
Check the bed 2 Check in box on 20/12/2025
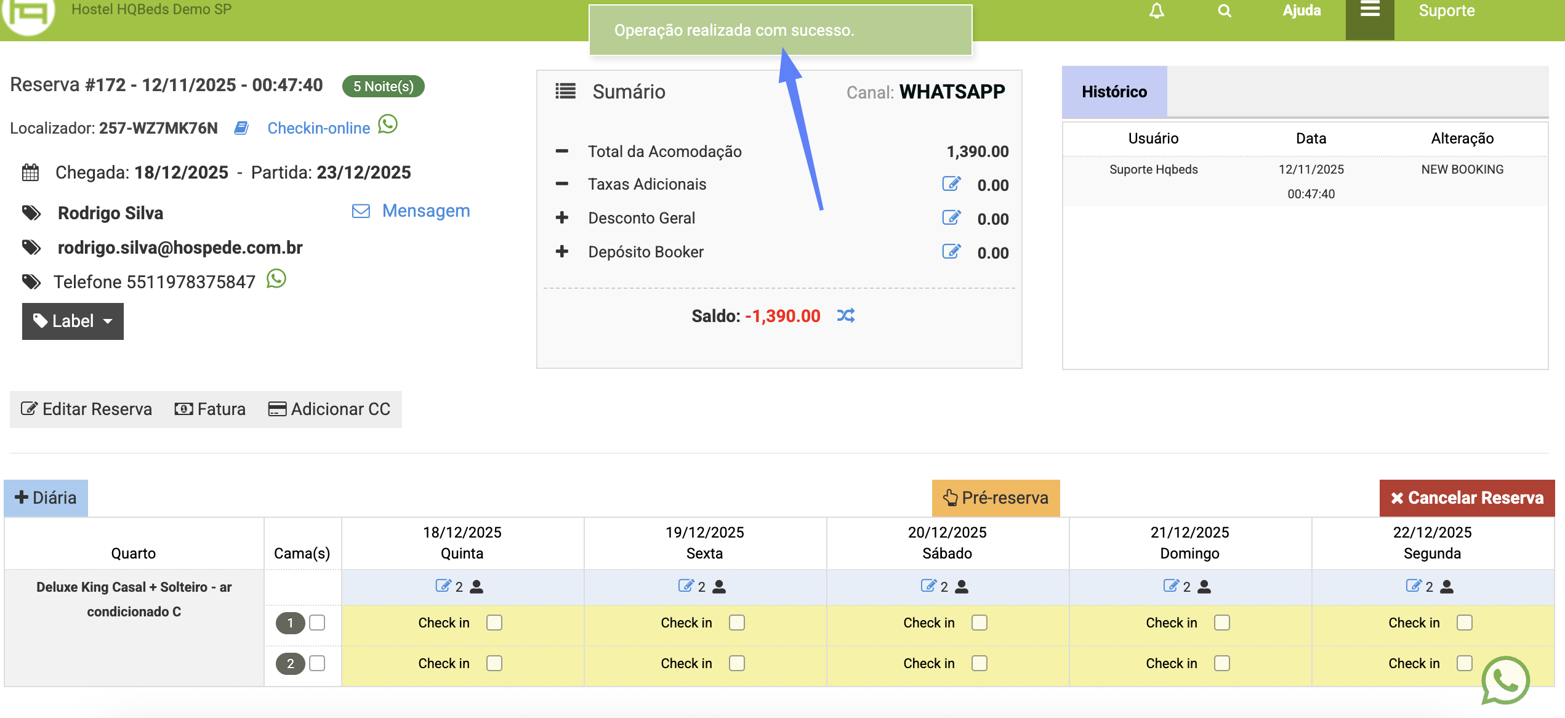coord(979,663)
